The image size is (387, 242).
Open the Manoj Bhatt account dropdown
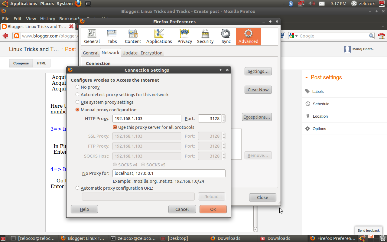(x=359, y=49)
